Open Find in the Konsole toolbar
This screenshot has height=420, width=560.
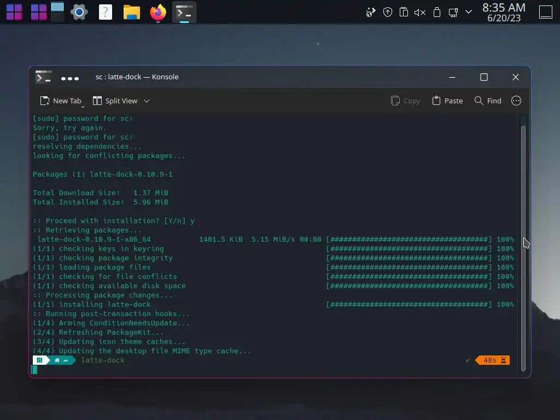click(488, 101)
